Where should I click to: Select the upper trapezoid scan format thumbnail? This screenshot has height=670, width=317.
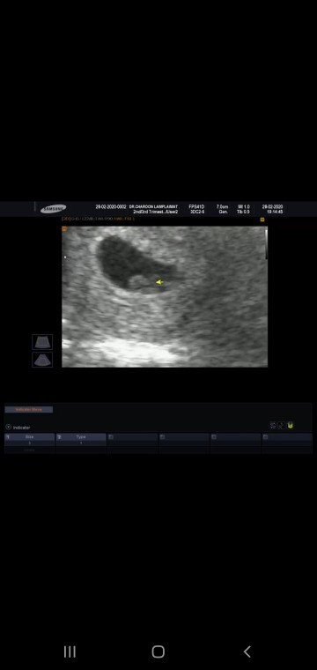click(42, 342)
